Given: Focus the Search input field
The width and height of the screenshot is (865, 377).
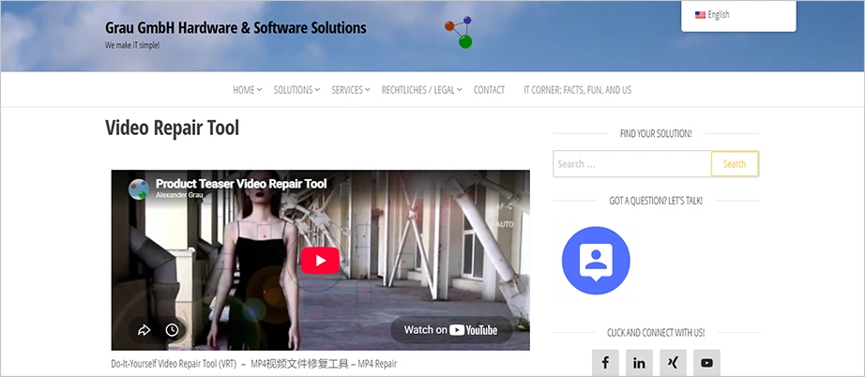Looking at the screenshot, I should 632,164.
